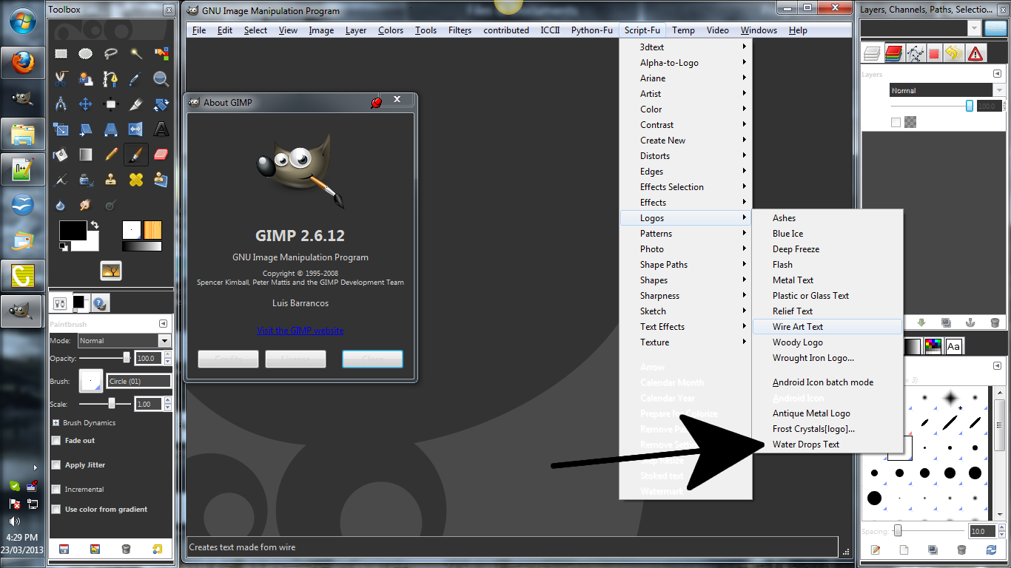Expand the Alpha-to-Logo submenu
This screenshot has width=1011, height=568.
click(x=685, y=63)
